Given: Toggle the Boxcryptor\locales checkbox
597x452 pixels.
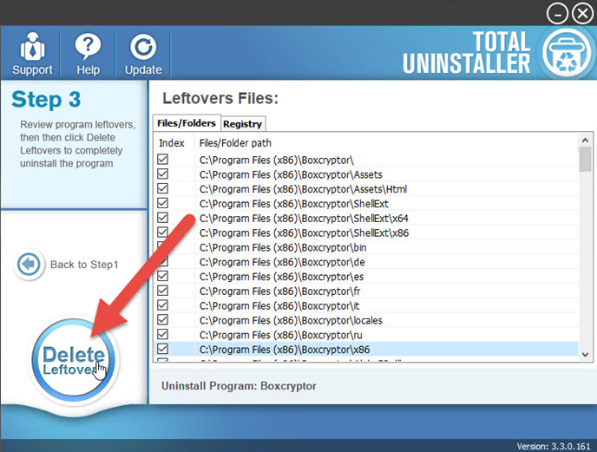Looking at the screenshot, I should pyautogui.click(x=162, y=319).
